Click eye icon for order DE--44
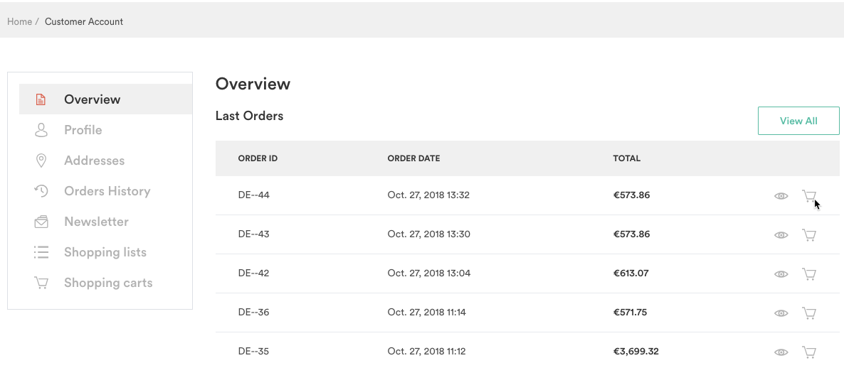Viewport: 844px width, 385px height. tap(781, 196)
